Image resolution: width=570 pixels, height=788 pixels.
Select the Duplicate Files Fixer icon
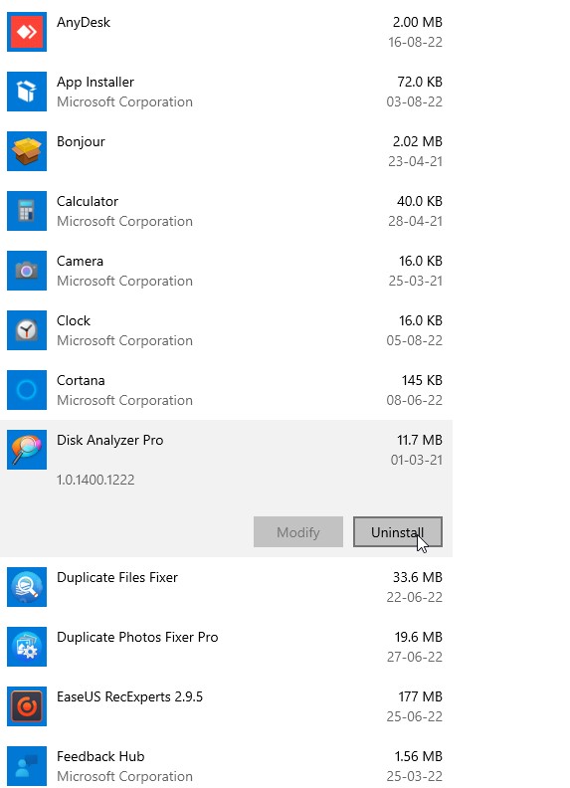27,587
